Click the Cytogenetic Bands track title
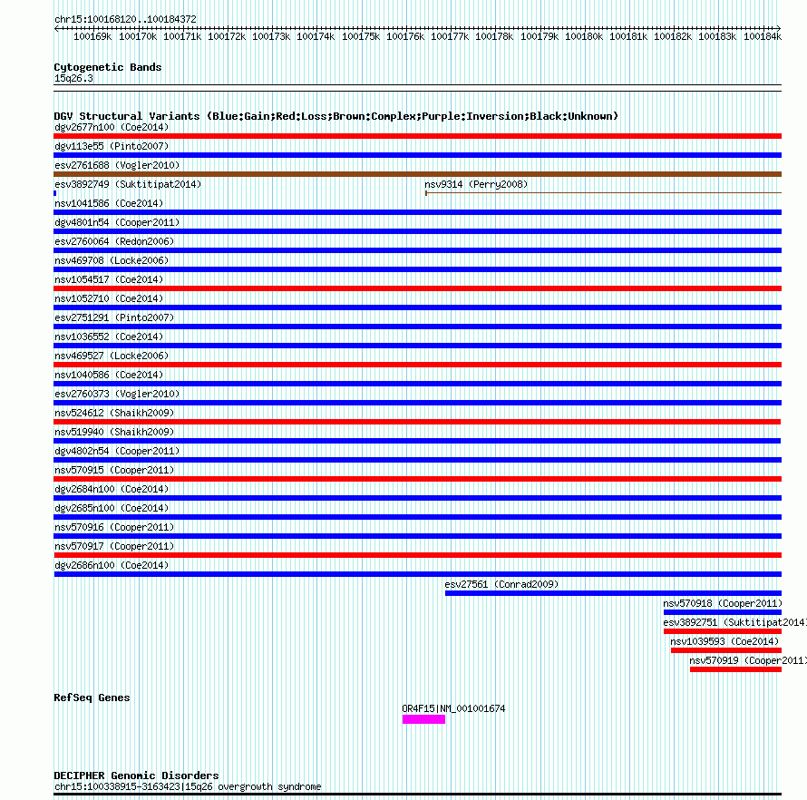 click(x=108, y=67)
